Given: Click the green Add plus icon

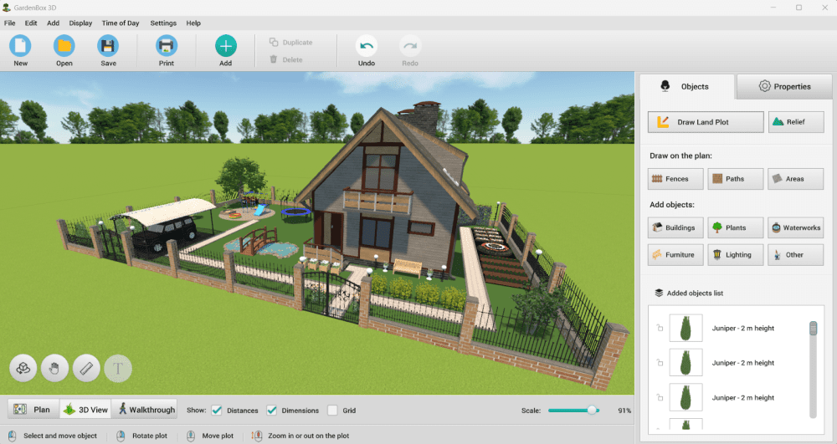Looking at the screenshot, I should click(x=226, y=46).
